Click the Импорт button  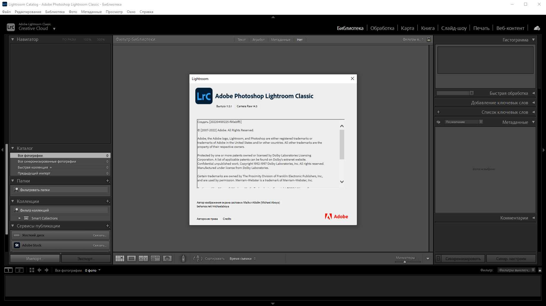[35, 259]
